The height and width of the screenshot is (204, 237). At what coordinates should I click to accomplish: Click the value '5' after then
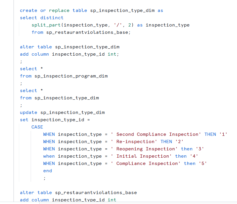click(203, 163)
